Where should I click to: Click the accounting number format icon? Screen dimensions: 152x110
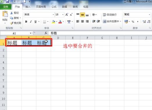coord(126,21)
